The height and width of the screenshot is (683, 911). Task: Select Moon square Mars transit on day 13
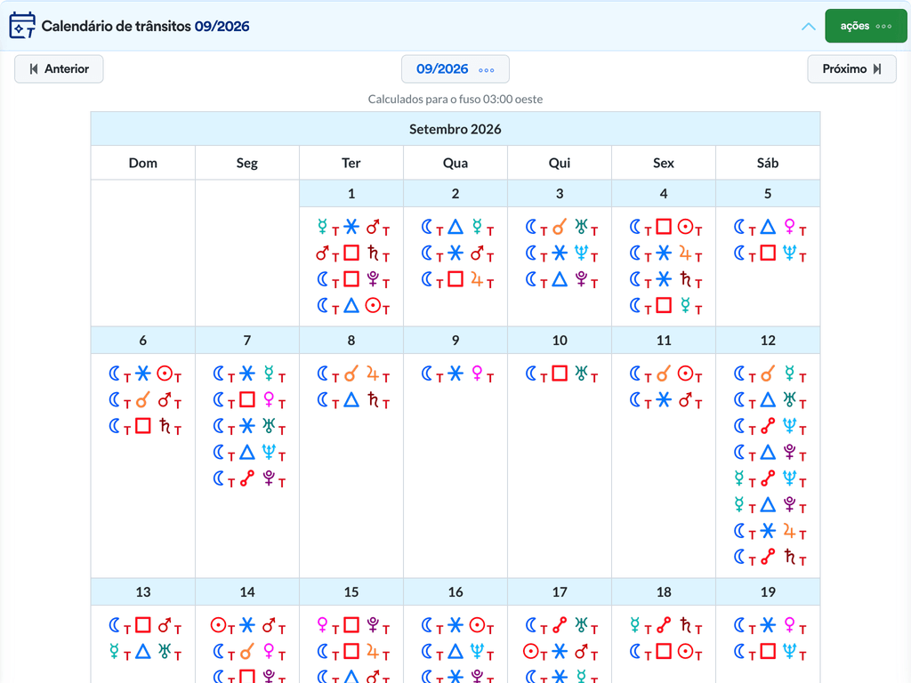point(145,625)
